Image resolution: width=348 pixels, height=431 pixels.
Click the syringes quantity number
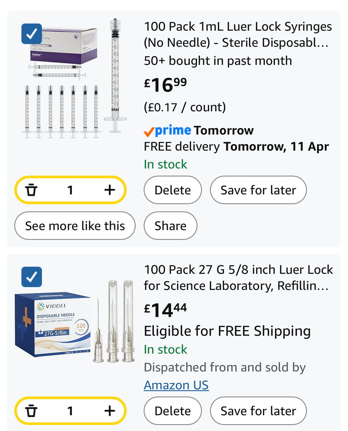(70, 190)
